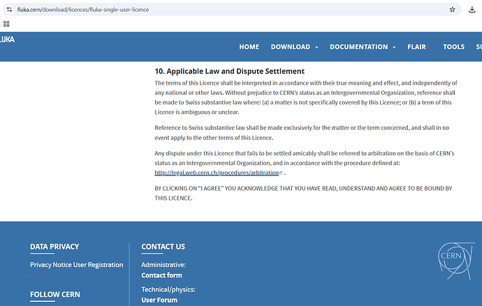
Task: Bookmark this page with the star icon
Action: [452, 10]
